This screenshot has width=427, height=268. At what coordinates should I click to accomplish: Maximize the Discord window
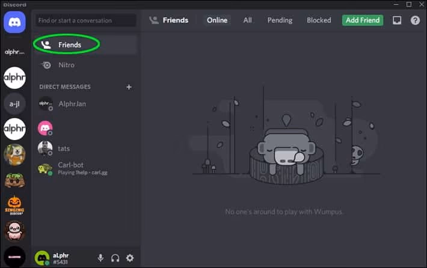pos(409,4)
